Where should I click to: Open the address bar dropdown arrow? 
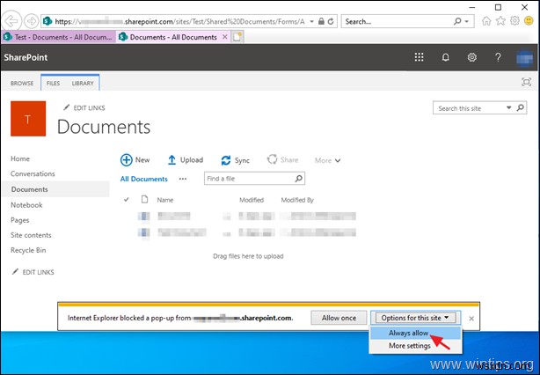311,21
